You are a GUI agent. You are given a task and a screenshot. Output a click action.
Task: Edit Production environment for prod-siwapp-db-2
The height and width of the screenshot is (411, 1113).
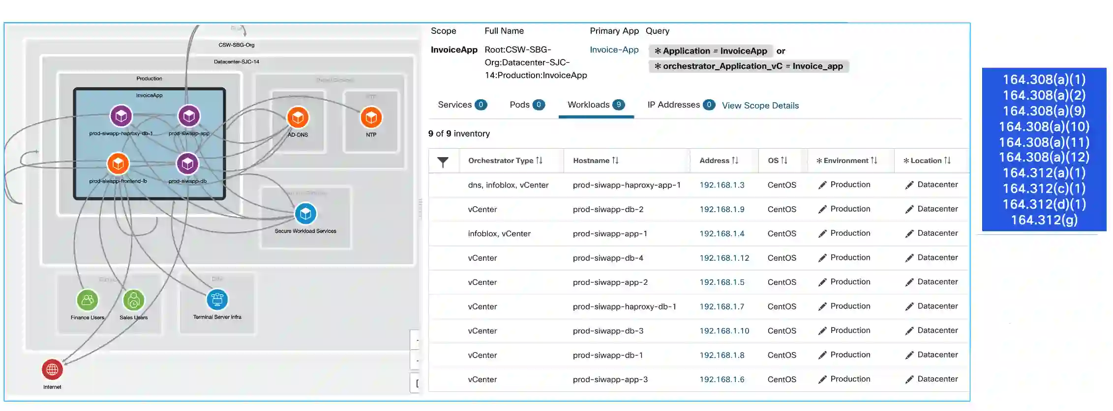tap(822, 210)
